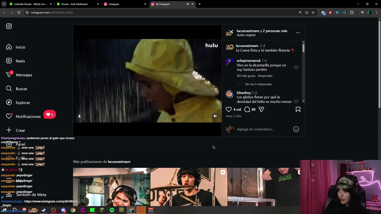
Task: Click También de Meta in sidebar
Action: (26, 195)
